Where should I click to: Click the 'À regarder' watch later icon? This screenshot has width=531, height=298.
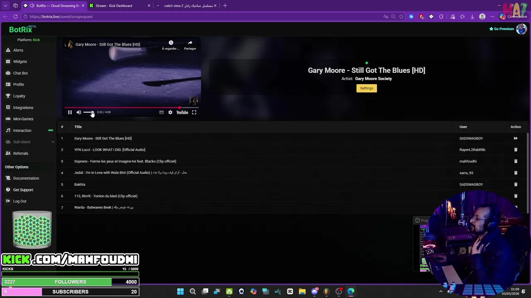(171, 43)
